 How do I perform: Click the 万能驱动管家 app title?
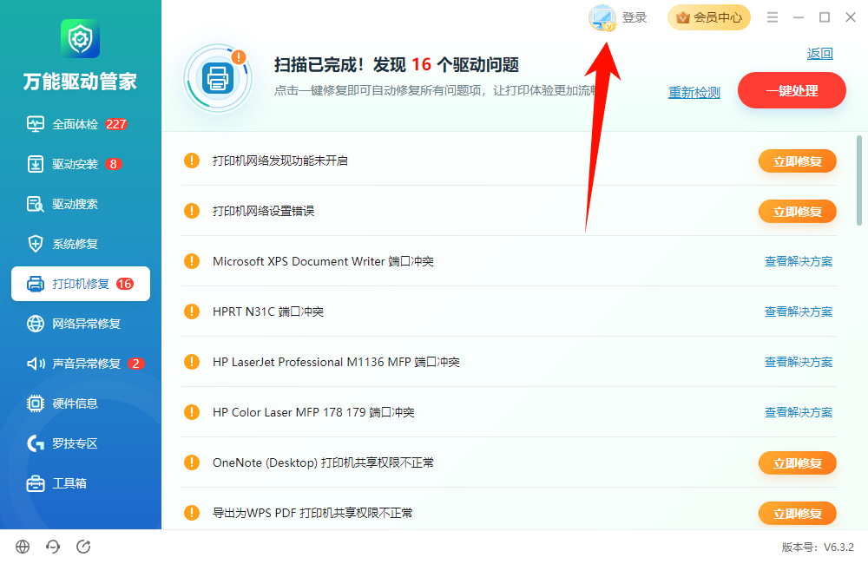[x=80, y=82]
